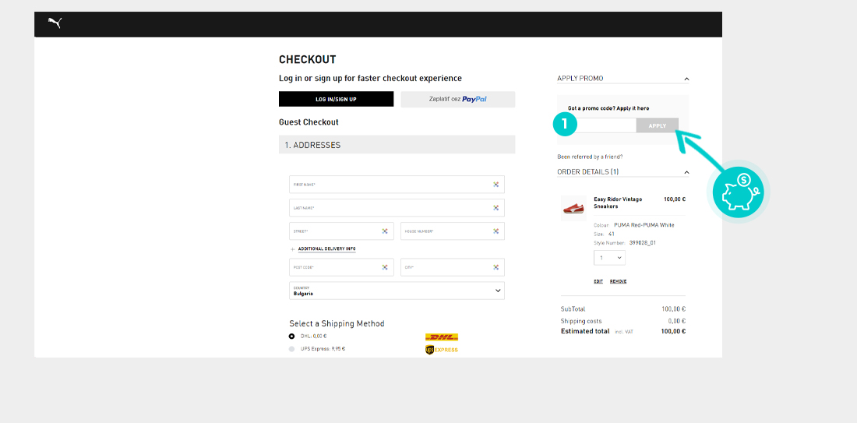Select DHL 0,00 € shipping method
This screenshot has height=423, width=857.
[x=292, y=336]
